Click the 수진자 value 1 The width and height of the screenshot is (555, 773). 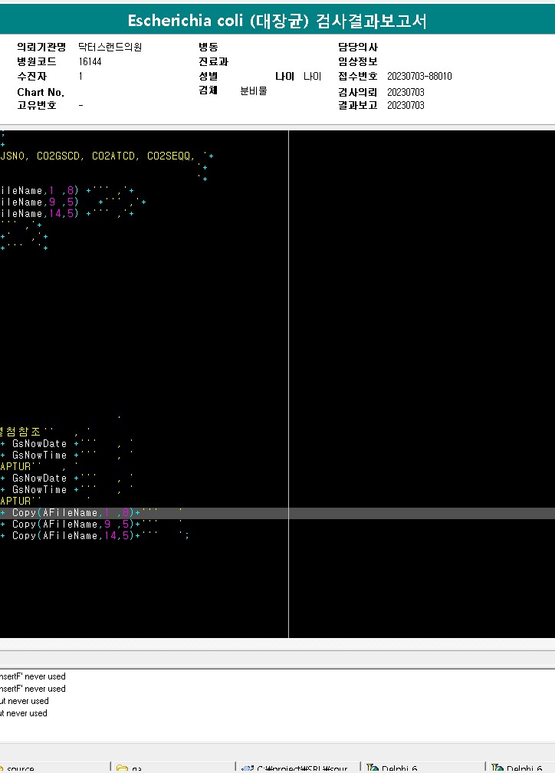tap(80, 77)
